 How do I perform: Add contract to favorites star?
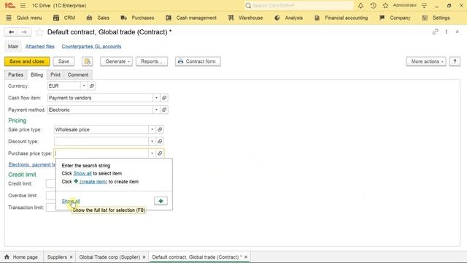[39, 32]
